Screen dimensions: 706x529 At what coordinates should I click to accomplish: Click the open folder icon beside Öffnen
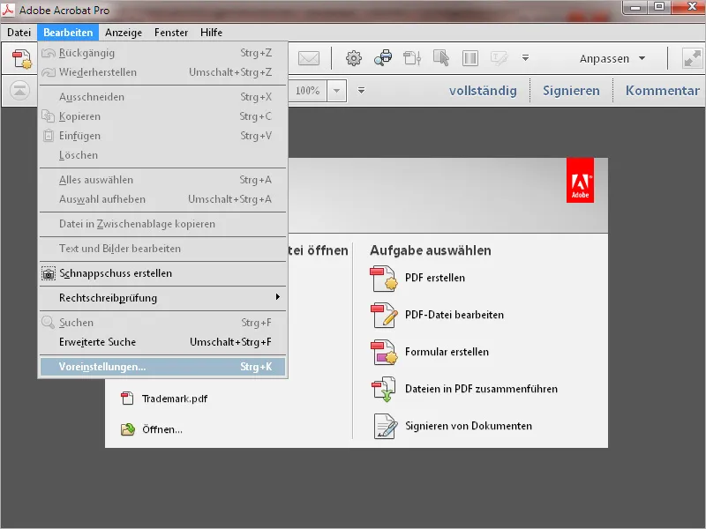pyautogui.click(x=128, y=429)
